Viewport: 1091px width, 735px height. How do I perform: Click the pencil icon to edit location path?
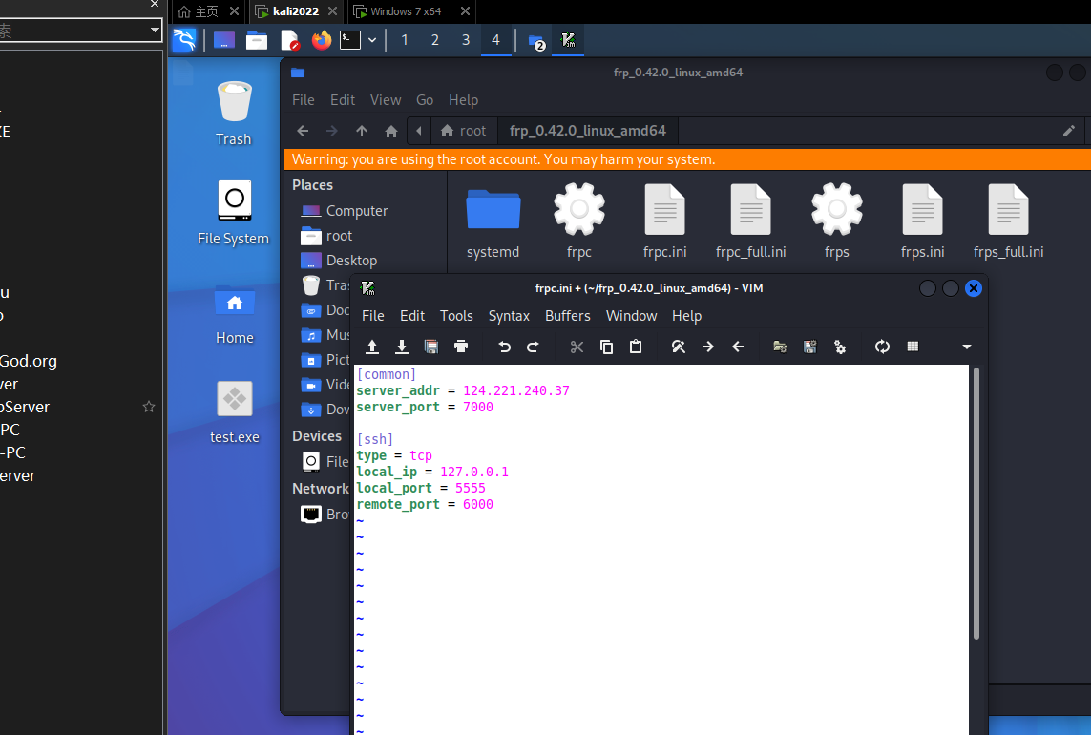coord(1069,131)
